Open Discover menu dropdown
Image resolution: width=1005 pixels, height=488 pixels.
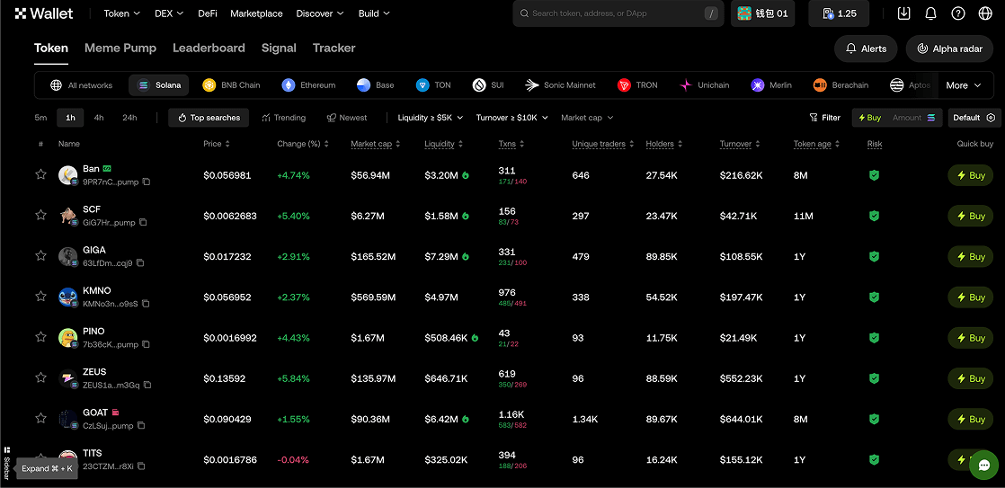320,13
